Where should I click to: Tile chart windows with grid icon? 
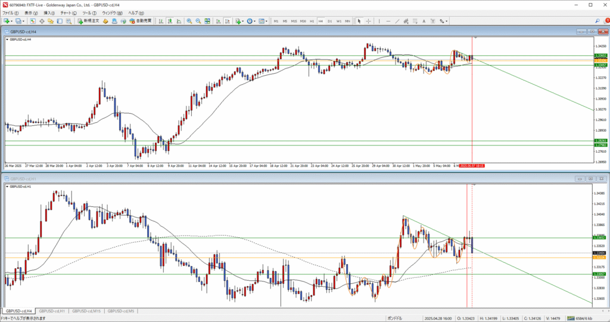tap(207, 21)
